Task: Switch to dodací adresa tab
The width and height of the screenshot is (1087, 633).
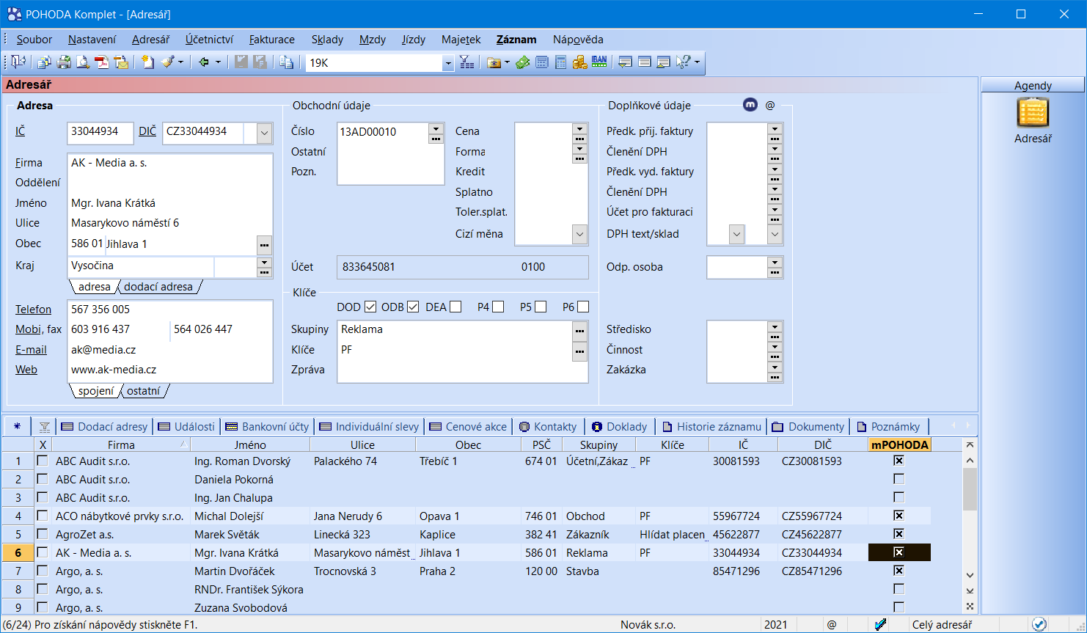Action: tap(158, 287)
